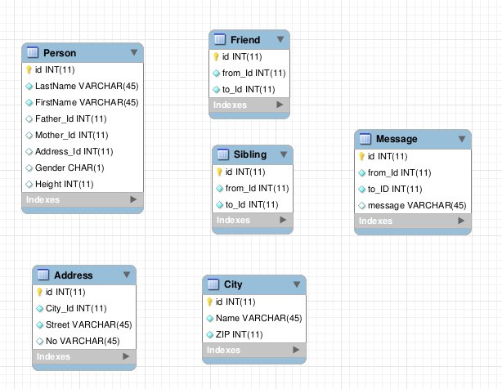Select the Sibling table title

click(x=250, y=154)
